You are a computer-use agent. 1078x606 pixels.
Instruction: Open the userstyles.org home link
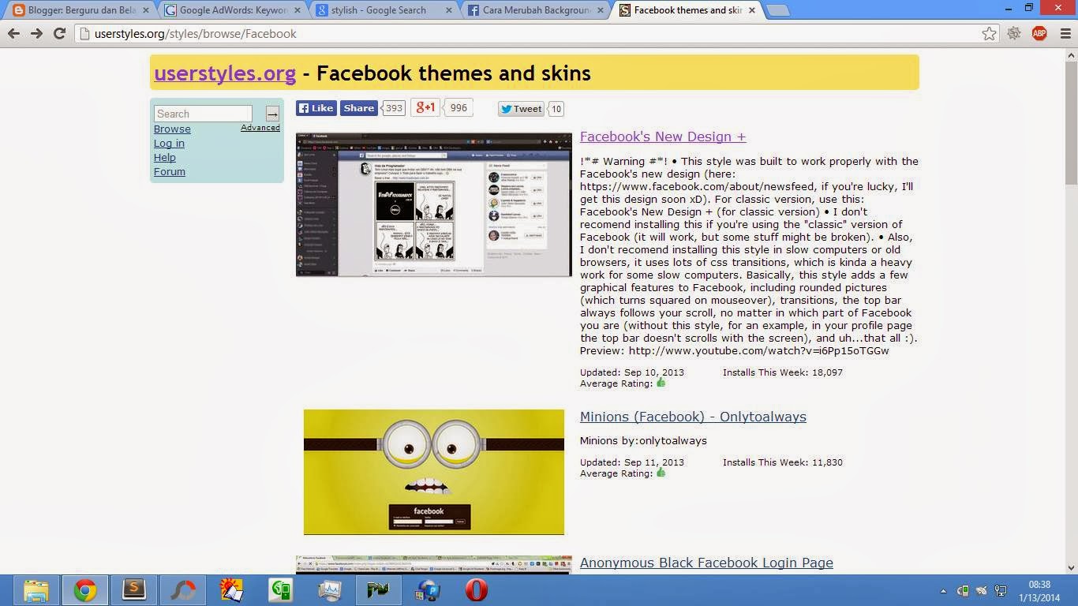tap(225, 73)
